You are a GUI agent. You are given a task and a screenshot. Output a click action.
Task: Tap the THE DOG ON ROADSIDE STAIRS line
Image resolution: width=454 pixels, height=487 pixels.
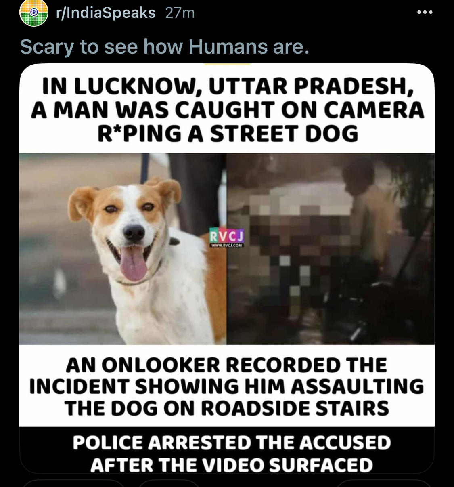coord(227,408)
